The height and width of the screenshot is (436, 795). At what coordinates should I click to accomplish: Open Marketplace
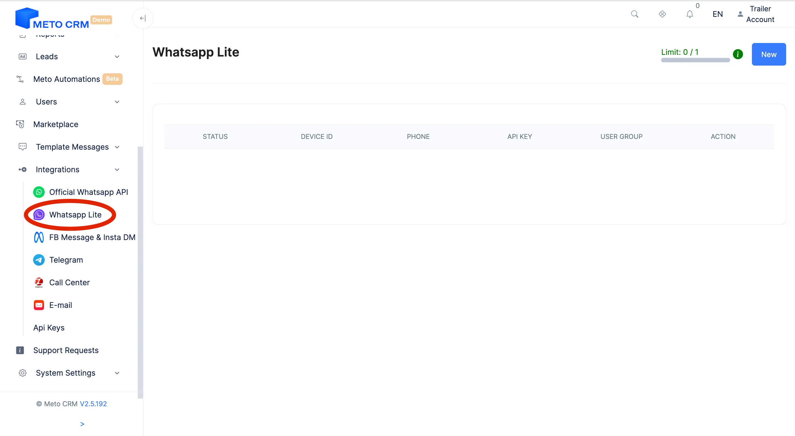[55, 124]
